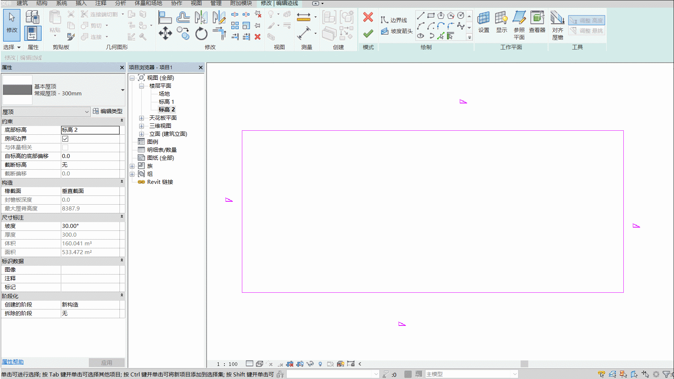
Task: Select Trim/Extend to Corner icon
Action: 219,33
